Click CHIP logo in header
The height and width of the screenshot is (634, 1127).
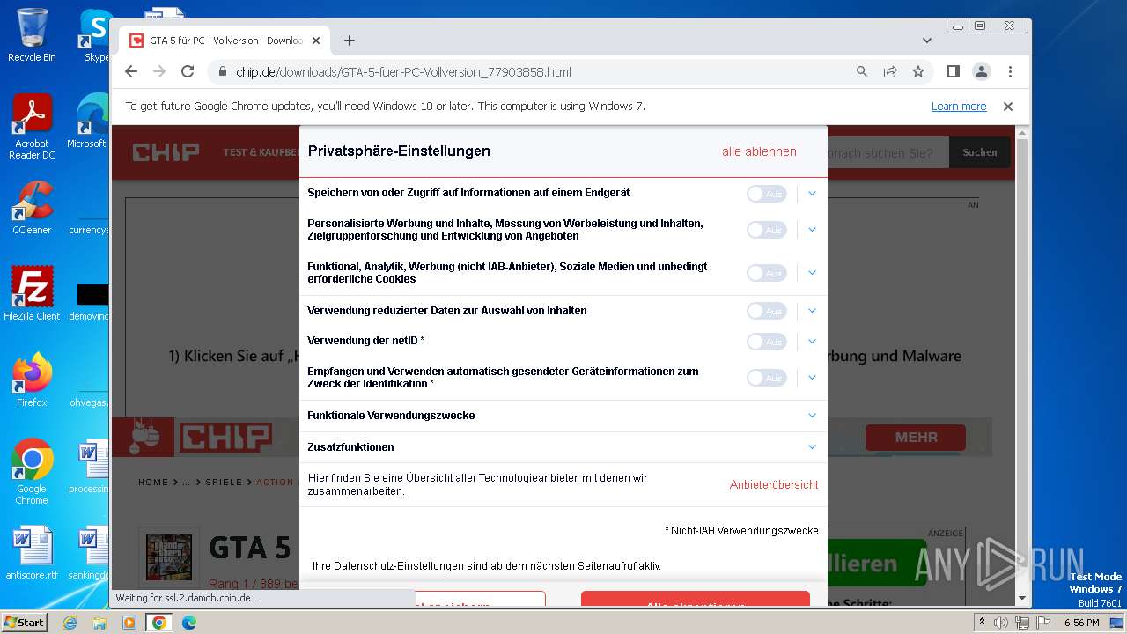(x=166, y=152)
